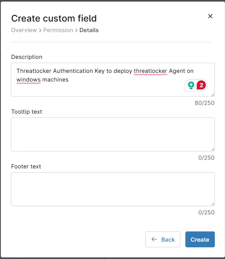Click the chevron after Overview breadcrumb
The width and height of the screenshot is (225, 259).
(40, 30)
